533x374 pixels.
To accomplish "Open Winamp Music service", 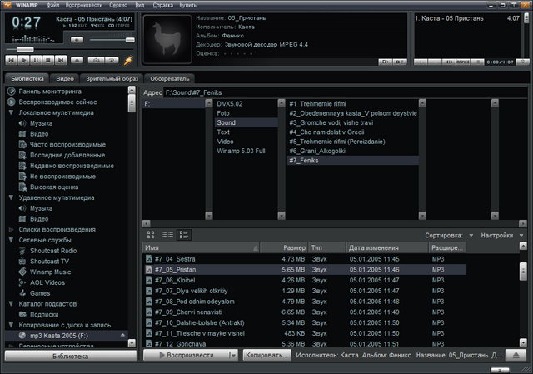I will (x=50, y=272).
